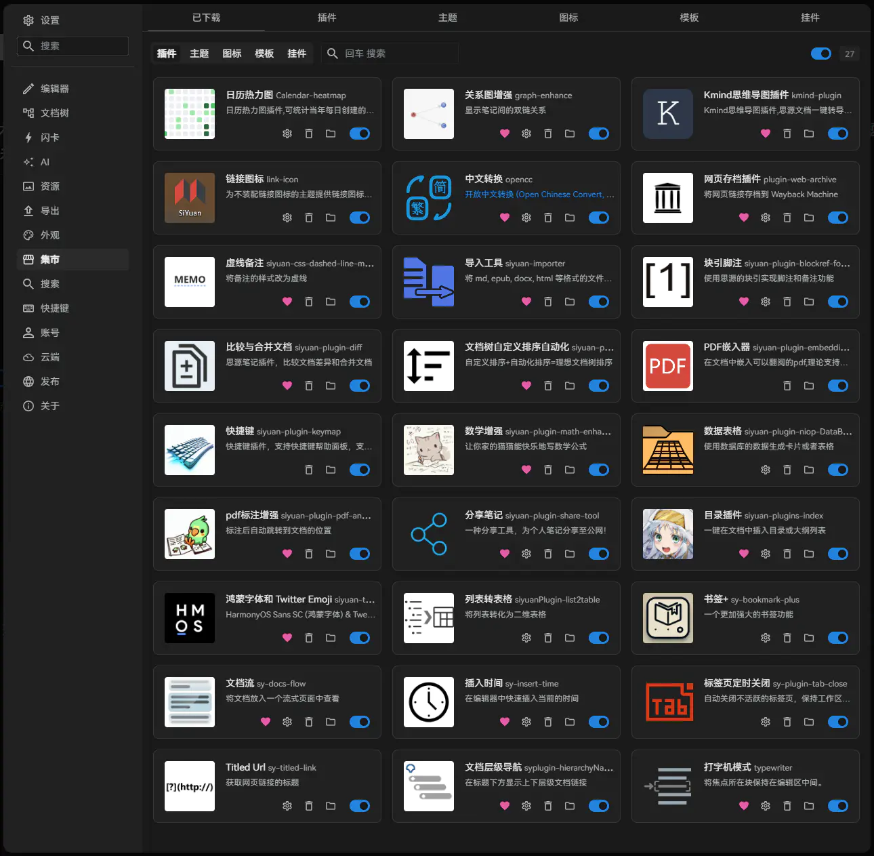The width and height of the screenshot is (874, 856).
Task: Open settings gear for the link-icon plugin
Action: 287,218
